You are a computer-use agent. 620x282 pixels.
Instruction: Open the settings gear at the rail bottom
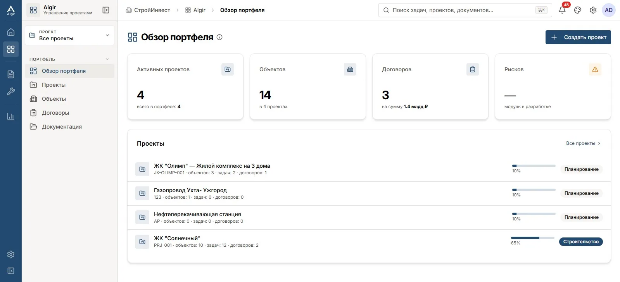11,254
